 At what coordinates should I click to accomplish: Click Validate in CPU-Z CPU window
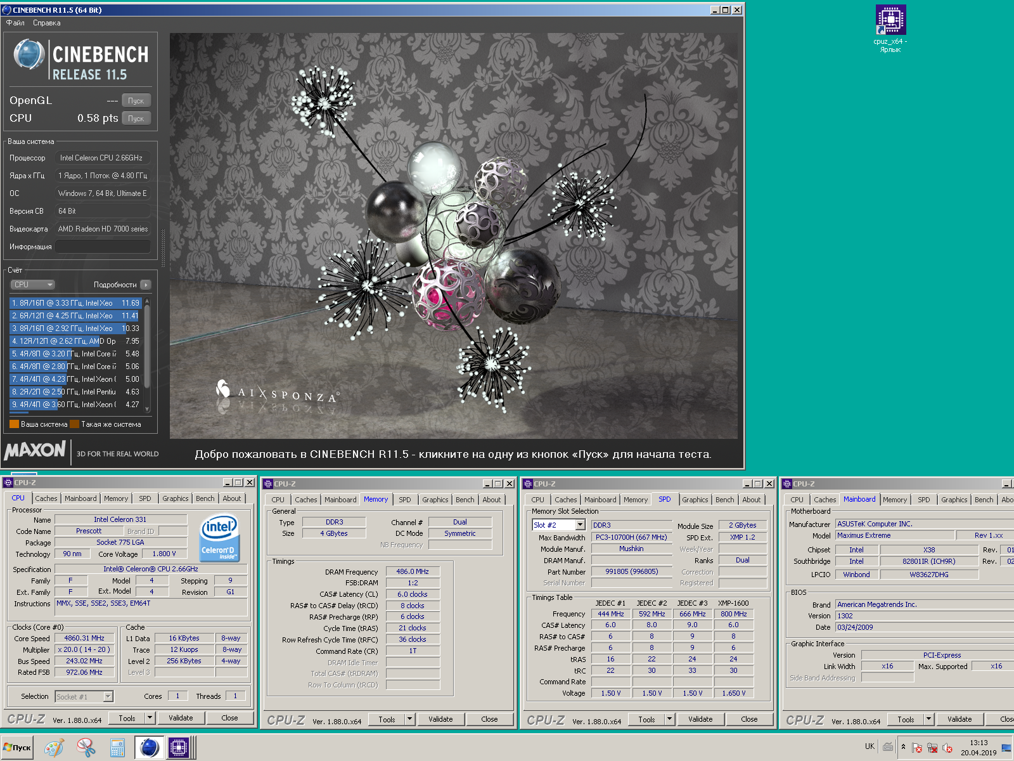[x=181, y=718]
